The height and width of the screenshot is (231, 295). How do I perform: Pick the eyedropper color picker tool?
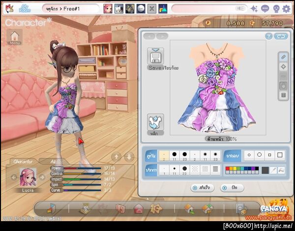273,170
